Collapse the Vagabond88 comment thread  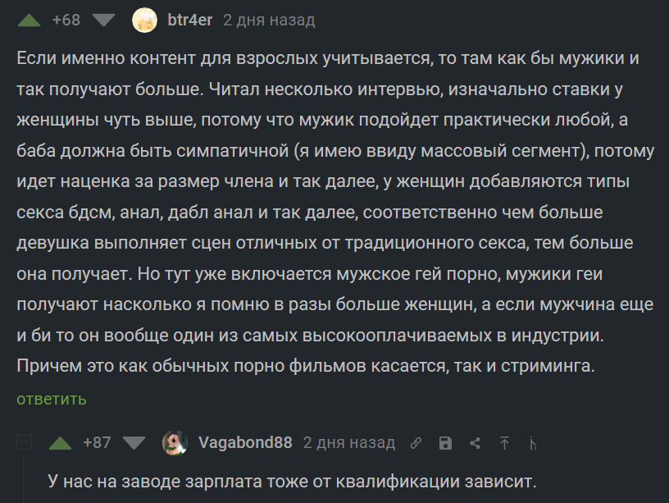25,443
